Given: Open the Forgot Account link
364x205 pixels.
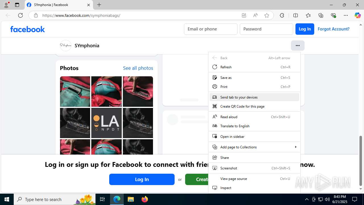Looking at the screenshot, I should coord(334,29).
